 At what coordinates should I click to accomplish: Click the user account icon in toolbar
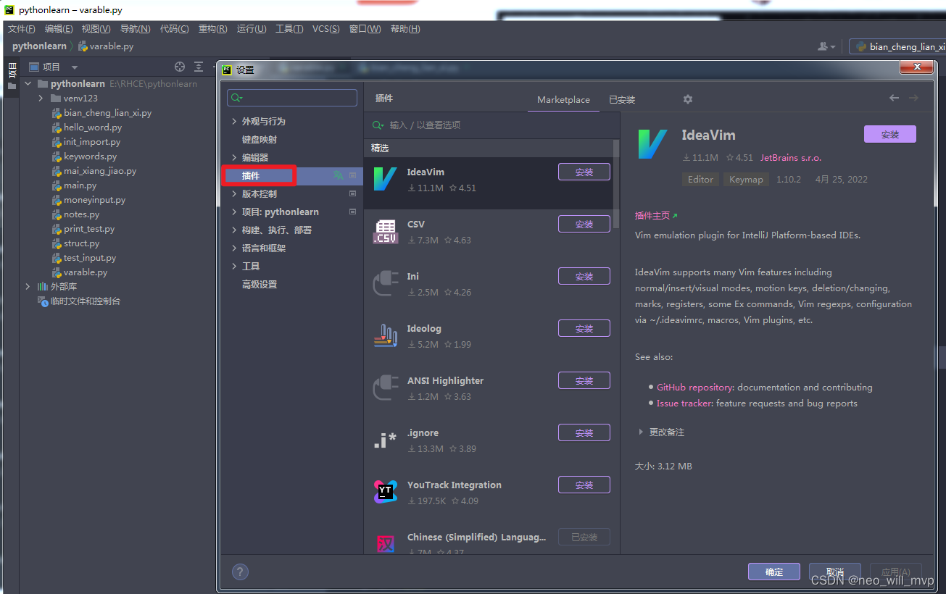(x=826, y=46)
